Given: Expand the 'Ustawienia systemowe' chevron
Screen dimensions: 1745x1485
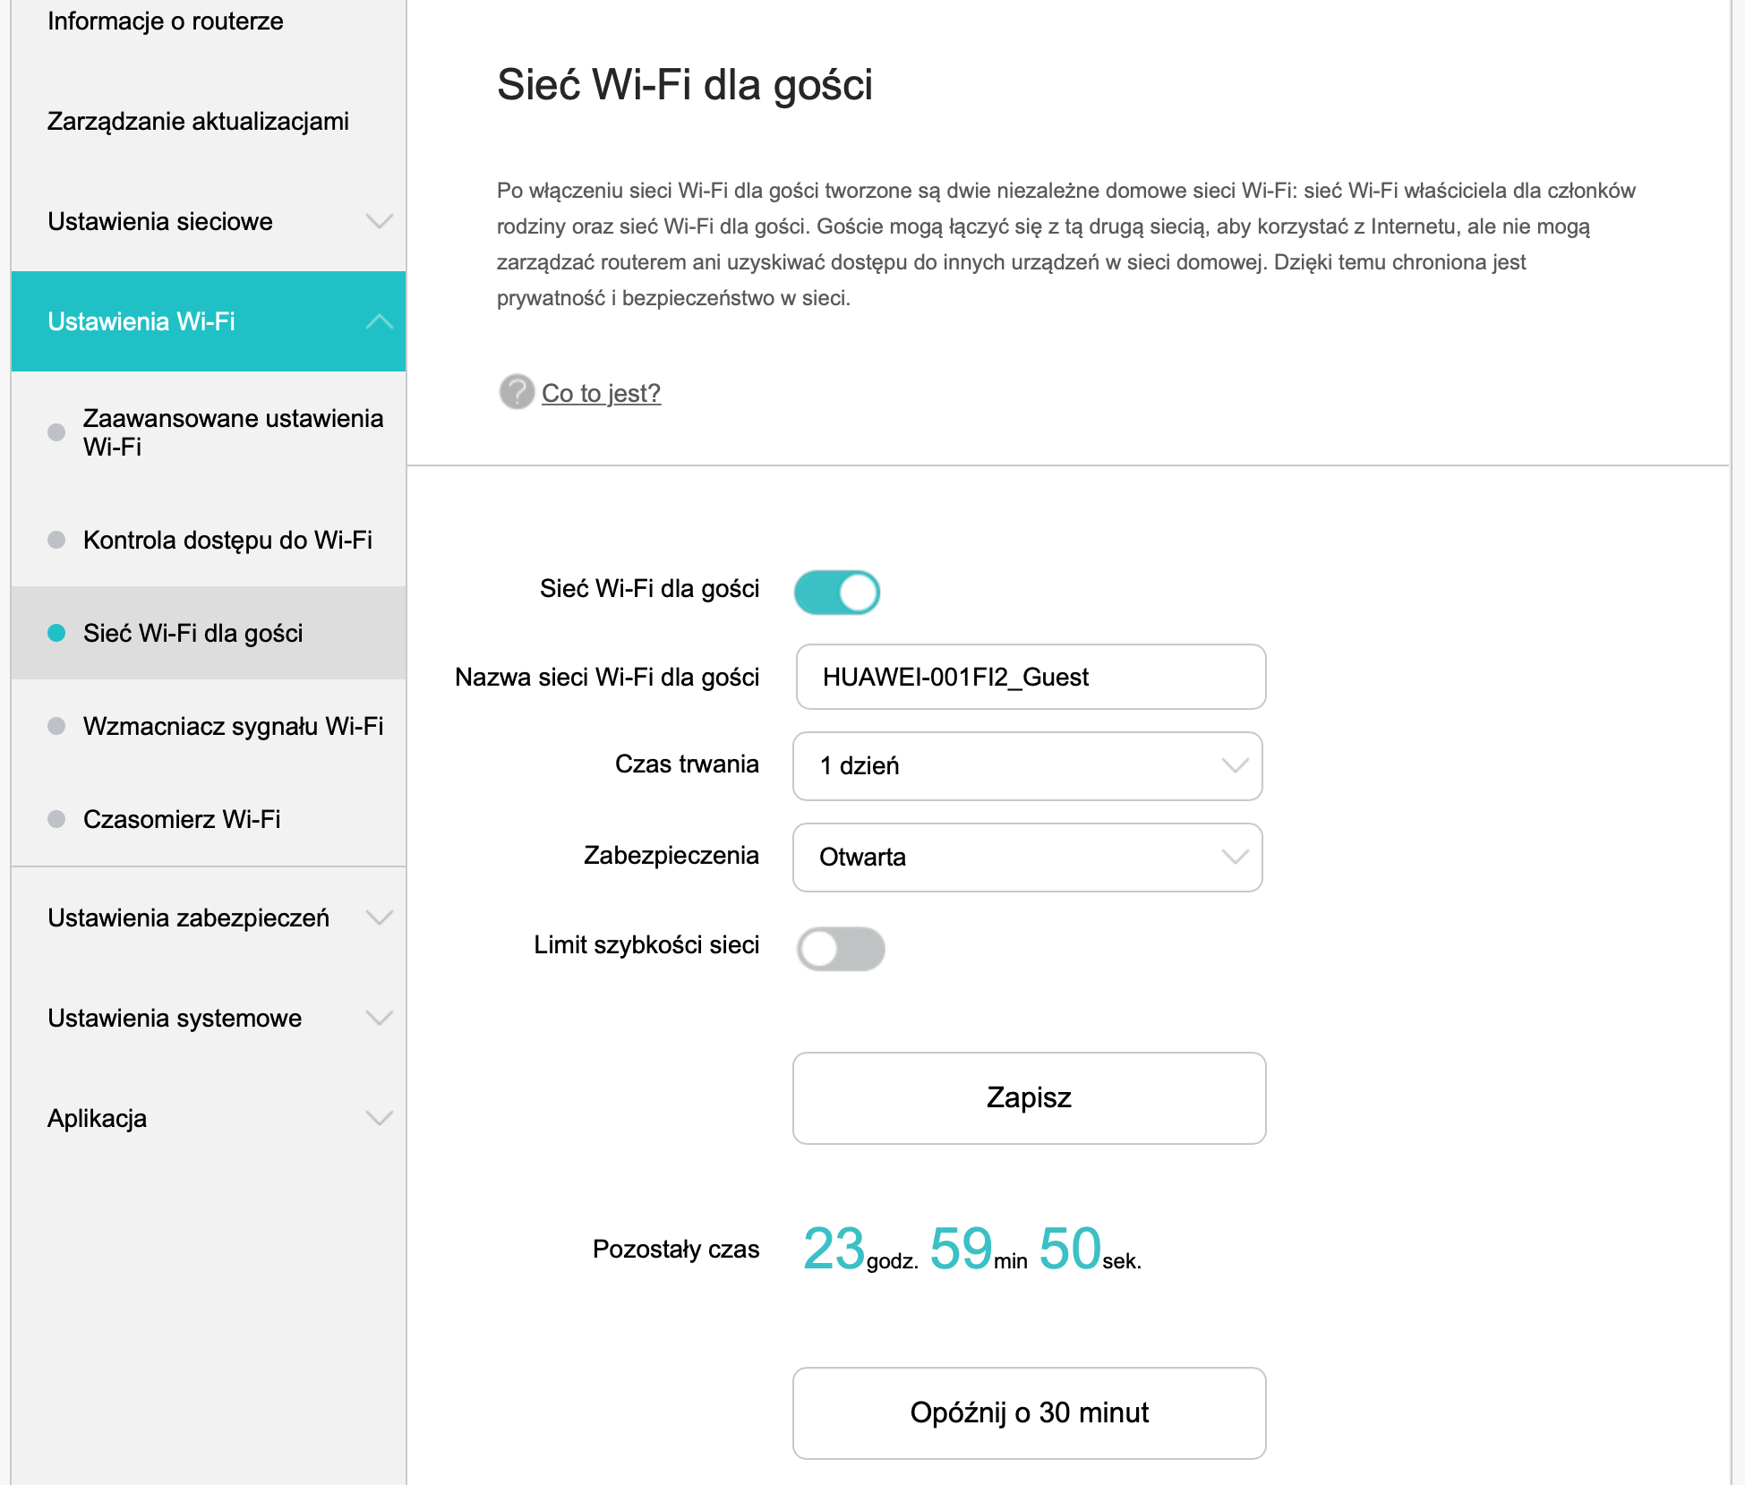Looking at the screenshot, I should coord(380,1018).
